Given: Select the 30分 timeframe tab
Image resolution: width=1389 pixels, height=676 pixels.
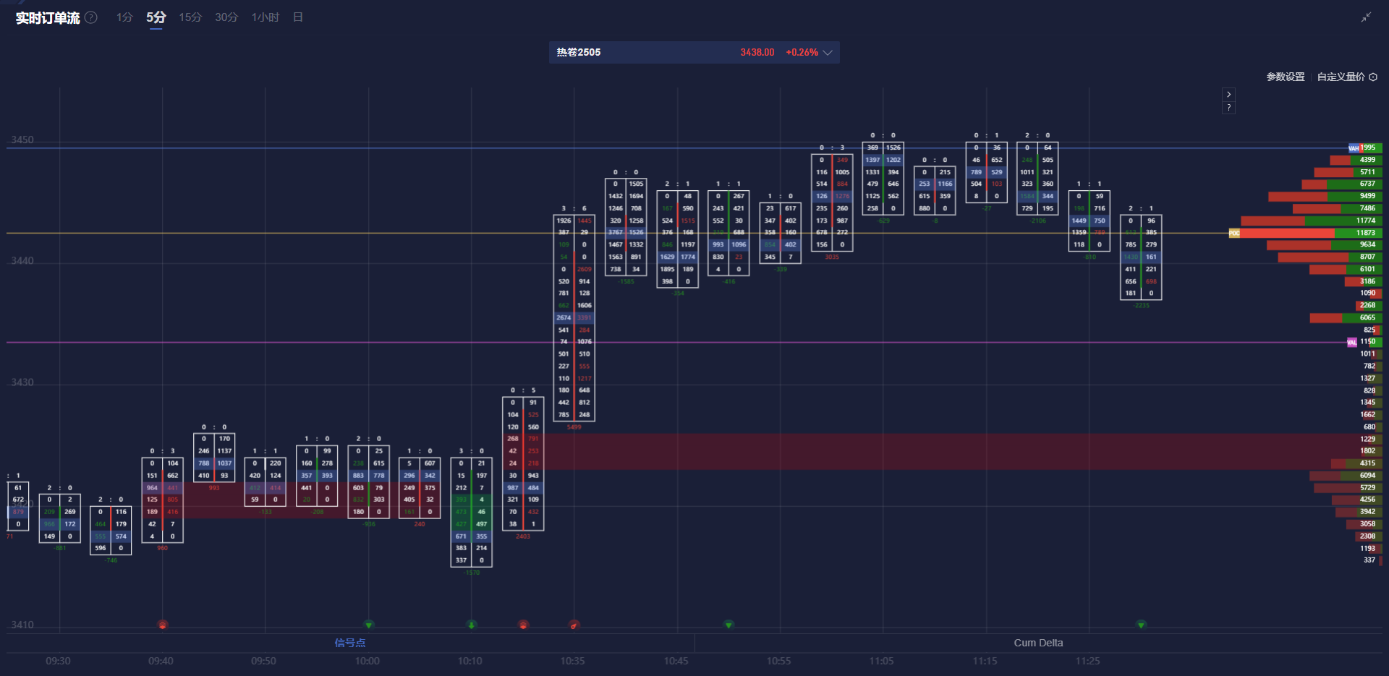Looking at the screenshot, I should click(x=226, y=17).
